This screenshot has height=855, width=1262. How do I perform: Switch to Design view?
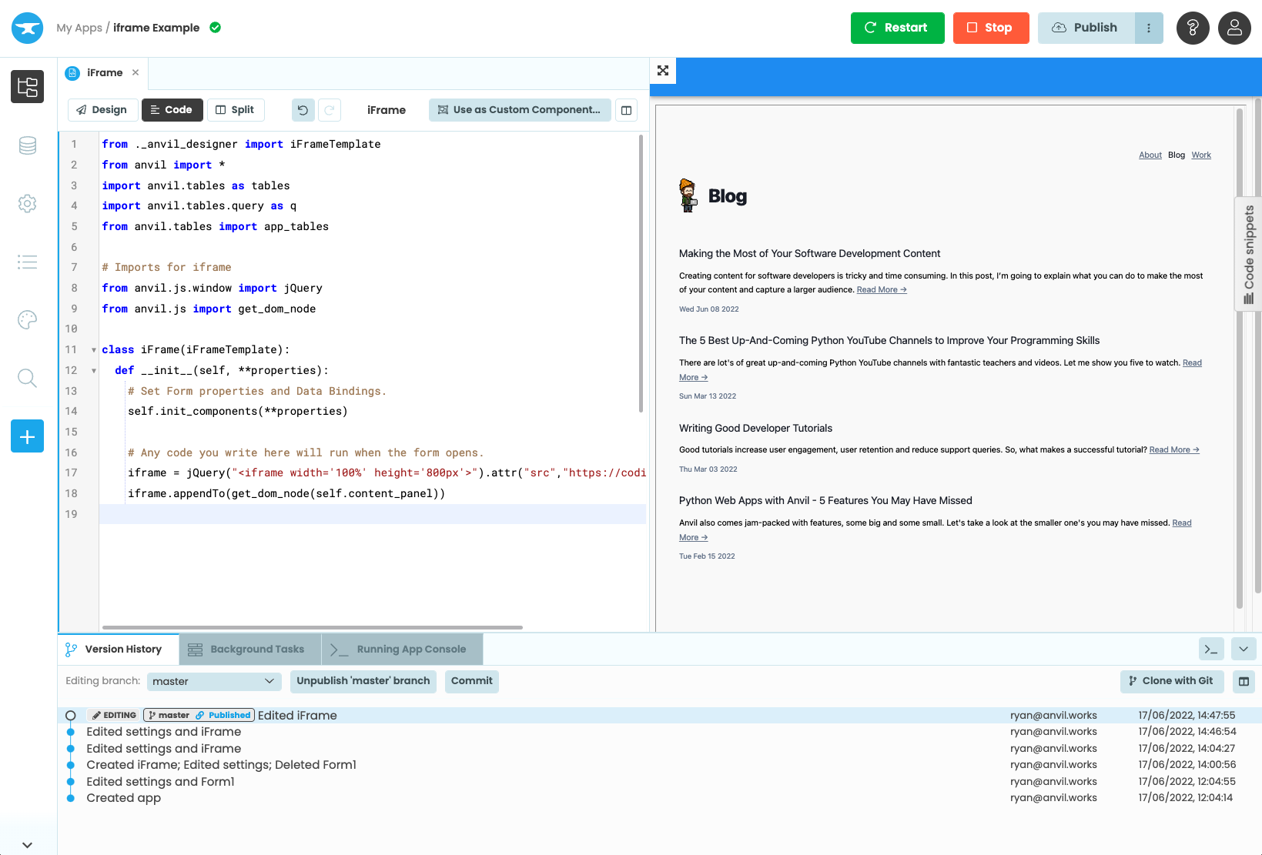click(x=102, y=109)
